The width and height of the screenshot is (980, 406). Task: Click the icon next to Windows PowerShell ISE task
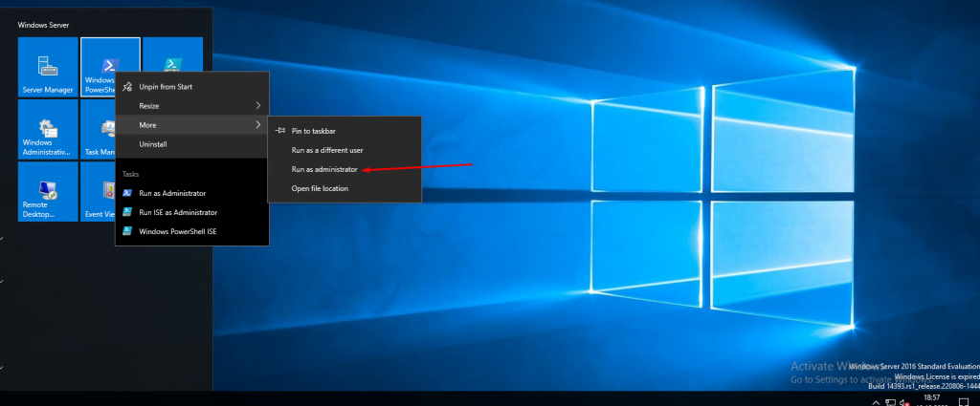[127, 231]
